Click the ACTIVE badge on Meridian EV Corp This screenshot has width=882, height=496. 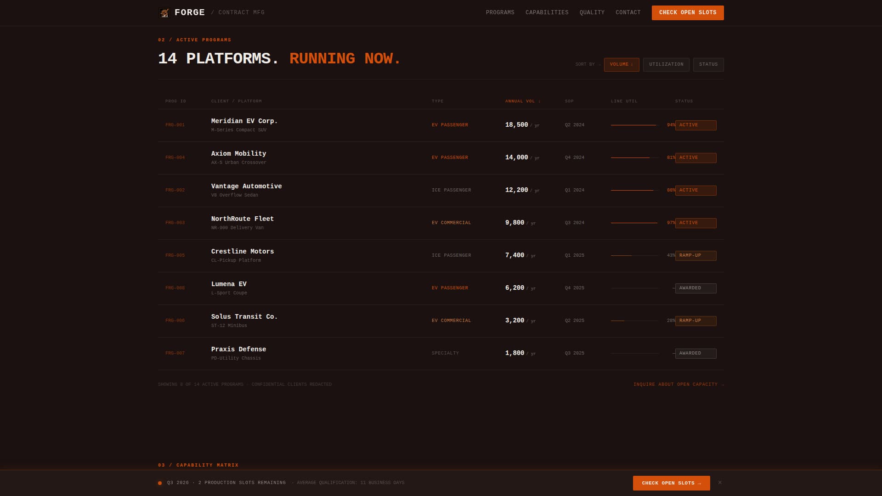point(695,125)
